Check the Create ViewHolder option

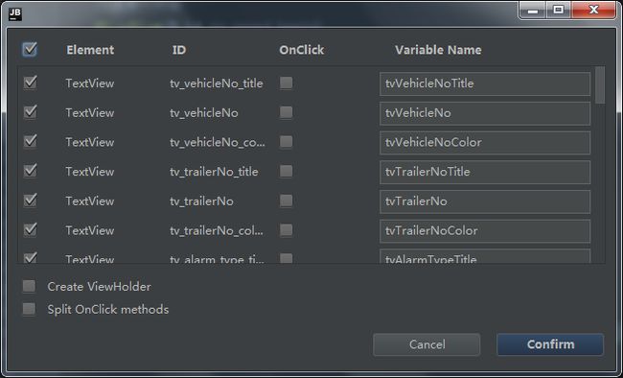[x=29, y=286]
